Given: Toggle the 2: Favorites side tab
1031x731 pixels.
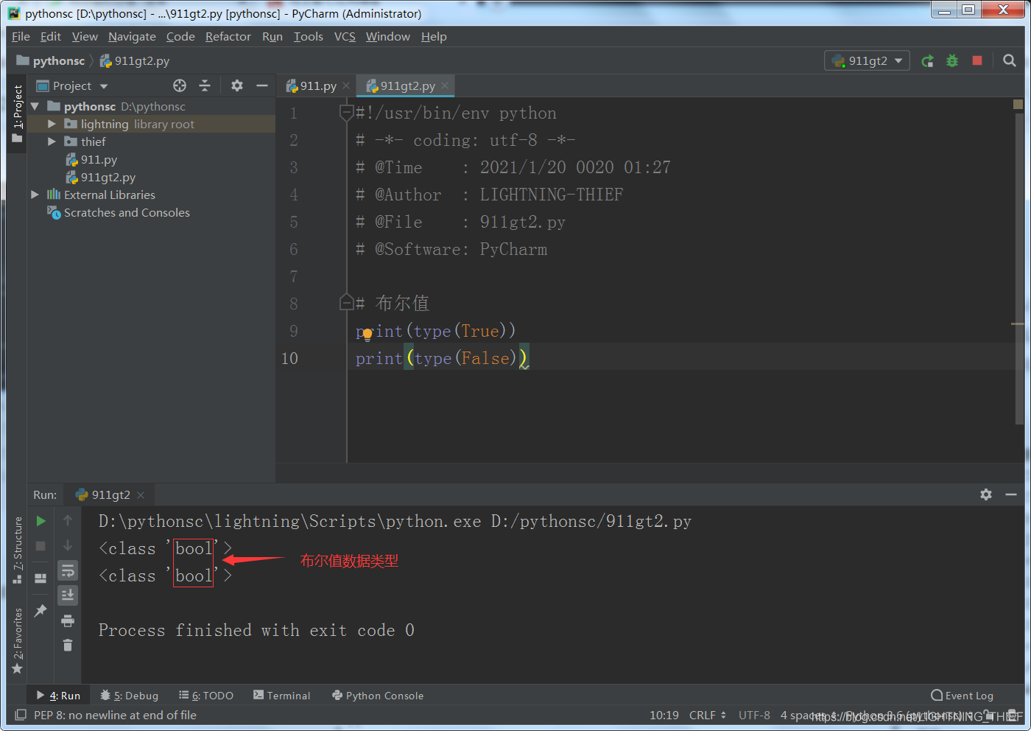Looking at the screenshot, I should (17, 640).
